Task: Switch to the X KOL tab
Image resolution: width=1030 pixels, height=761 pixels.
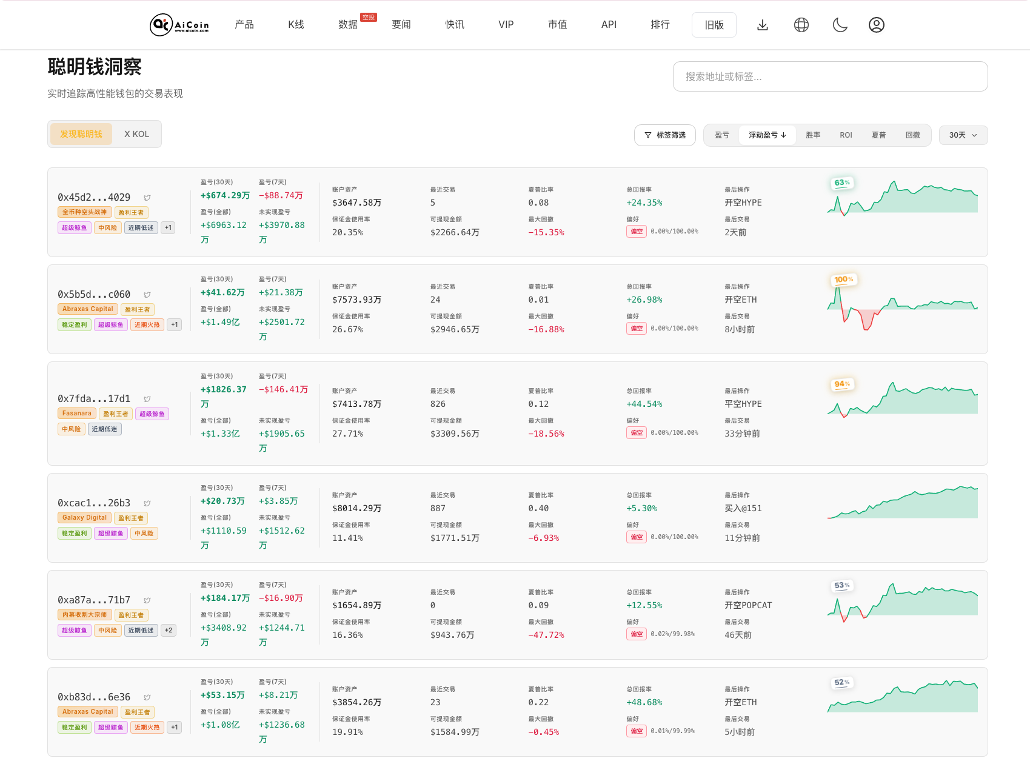Action: coord(136,134)
